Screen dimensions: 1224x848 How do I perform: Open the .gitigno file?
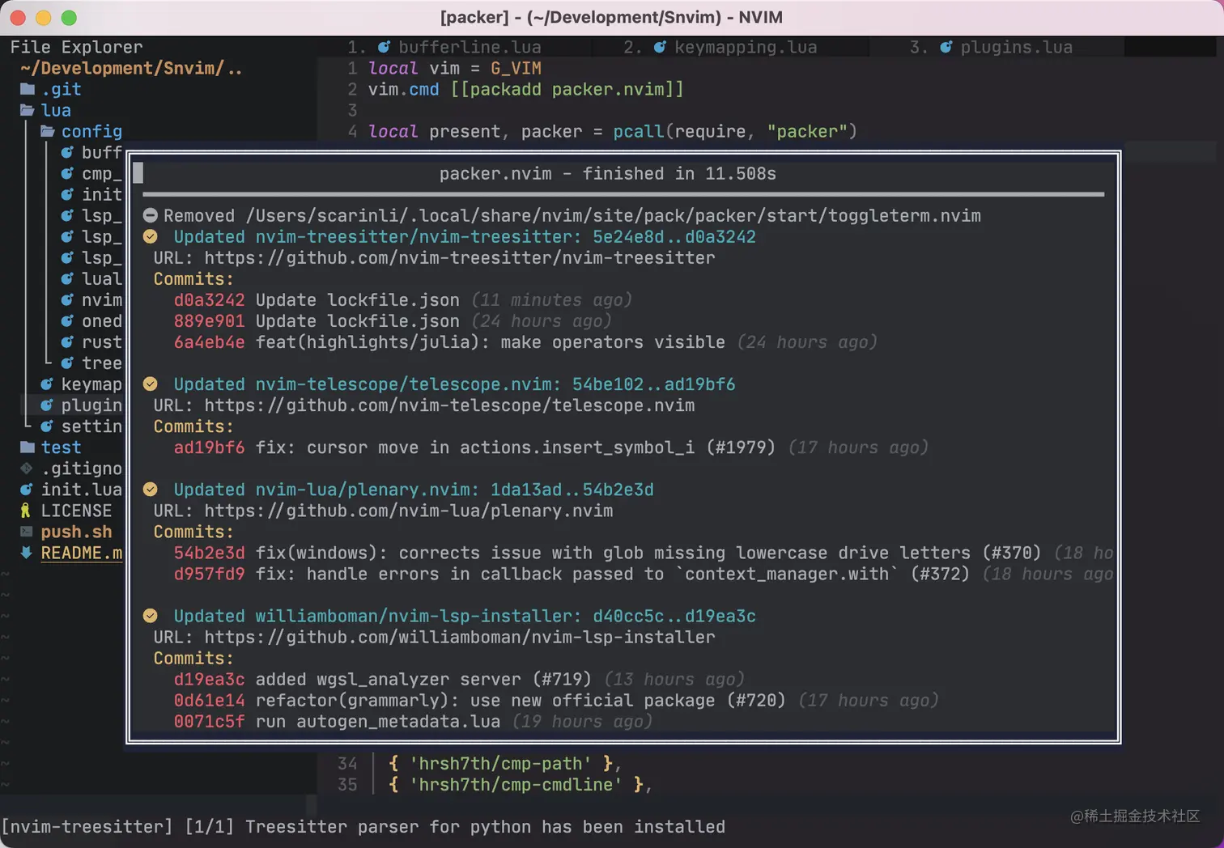pyautogui.click(x=82, y=468)
